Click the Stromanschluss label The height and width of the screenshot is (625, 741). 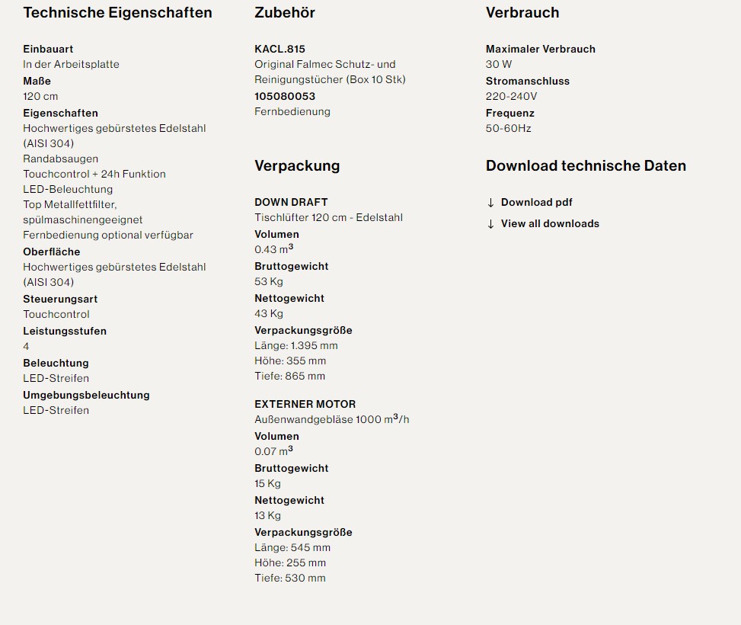tap(527, 81)
